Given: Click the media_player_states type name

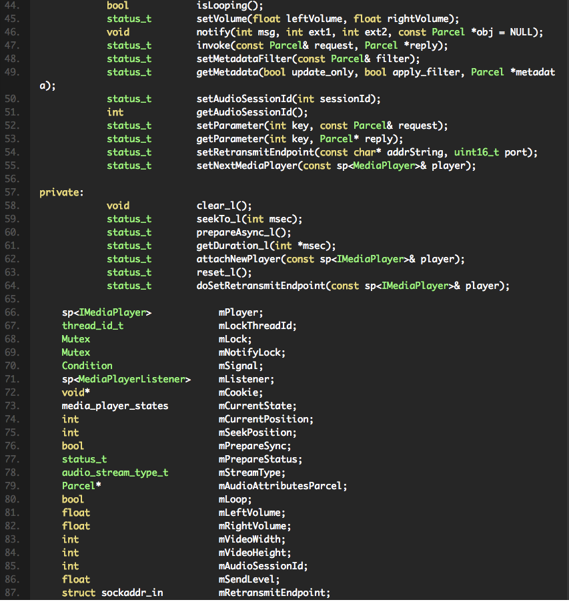Looking at the screenshot, I should click(115, 406).
